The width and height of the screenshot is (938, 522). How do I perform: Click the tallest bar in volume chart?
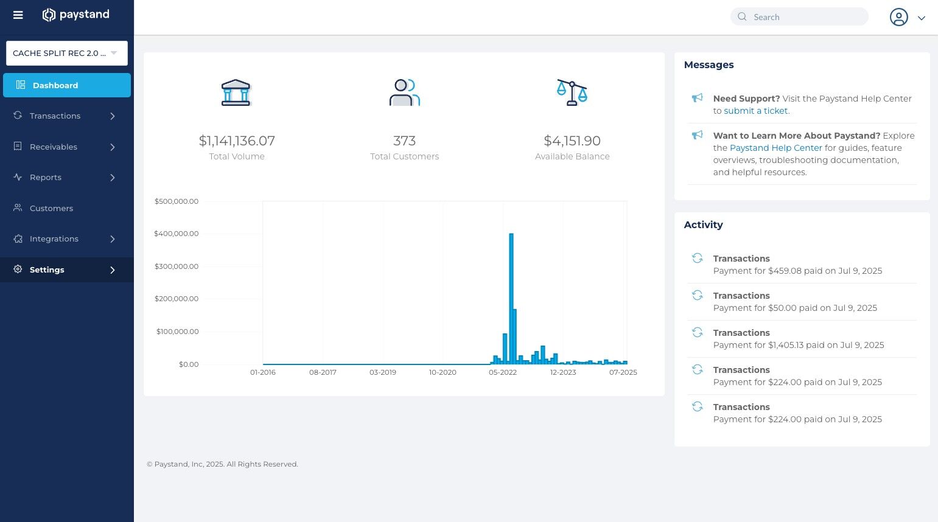coord(511,299)
